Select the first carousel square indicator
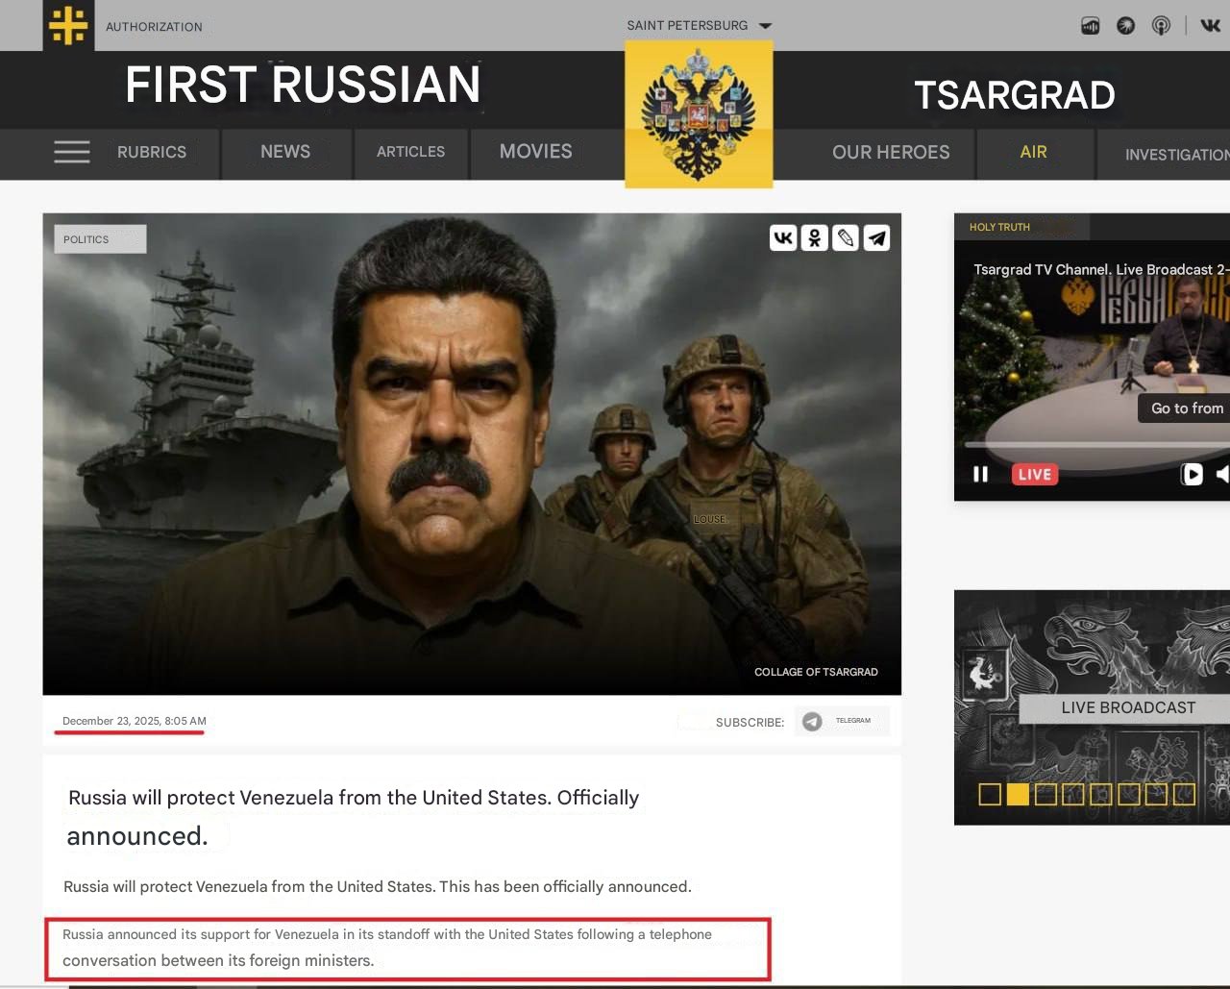1230x989 pixels. click(x=990, y=794)
